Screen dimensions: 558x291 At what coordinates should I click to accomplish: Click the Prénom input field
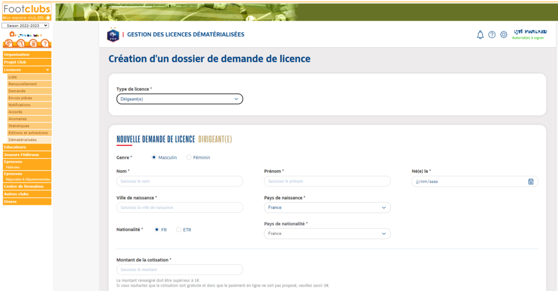point(327,181)
